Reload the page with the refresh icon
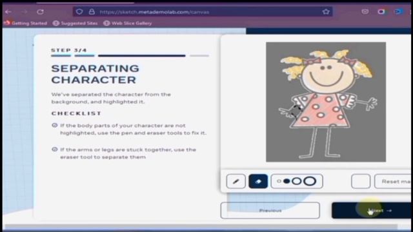The height and width of the screenshot is (232, 413). [x=40, y=12]
